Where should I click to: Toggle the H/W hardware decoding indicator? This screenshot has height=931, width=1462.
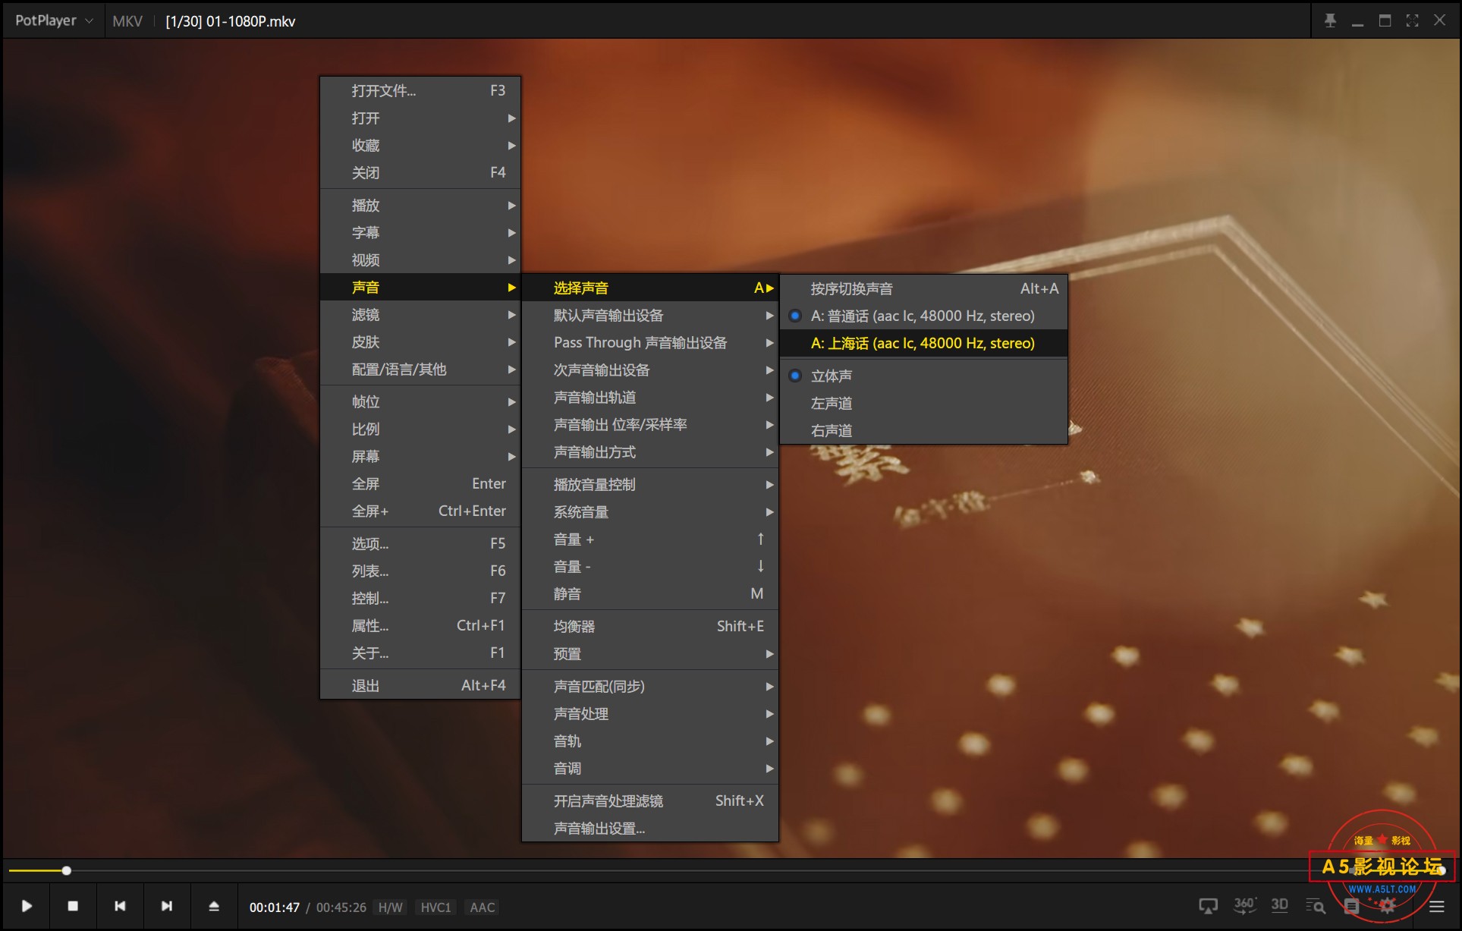click(x=390, y=907)
